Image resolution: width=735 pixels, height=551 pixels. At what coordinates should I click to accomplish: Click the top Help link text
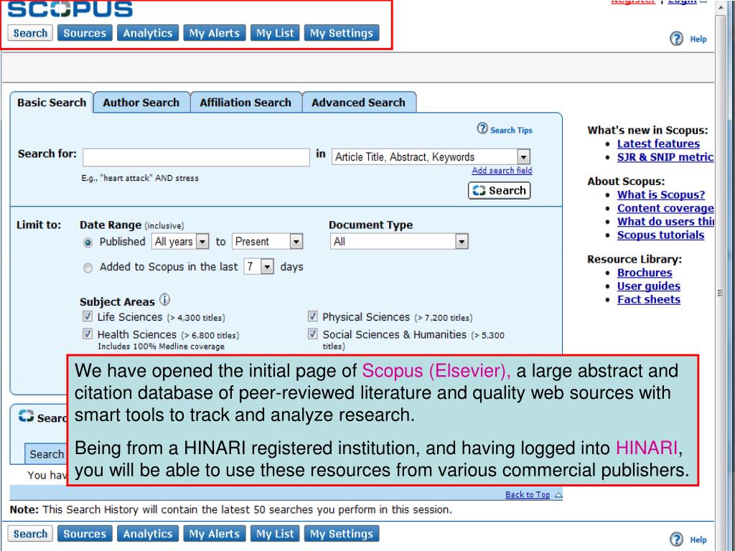tap(698, 39)
